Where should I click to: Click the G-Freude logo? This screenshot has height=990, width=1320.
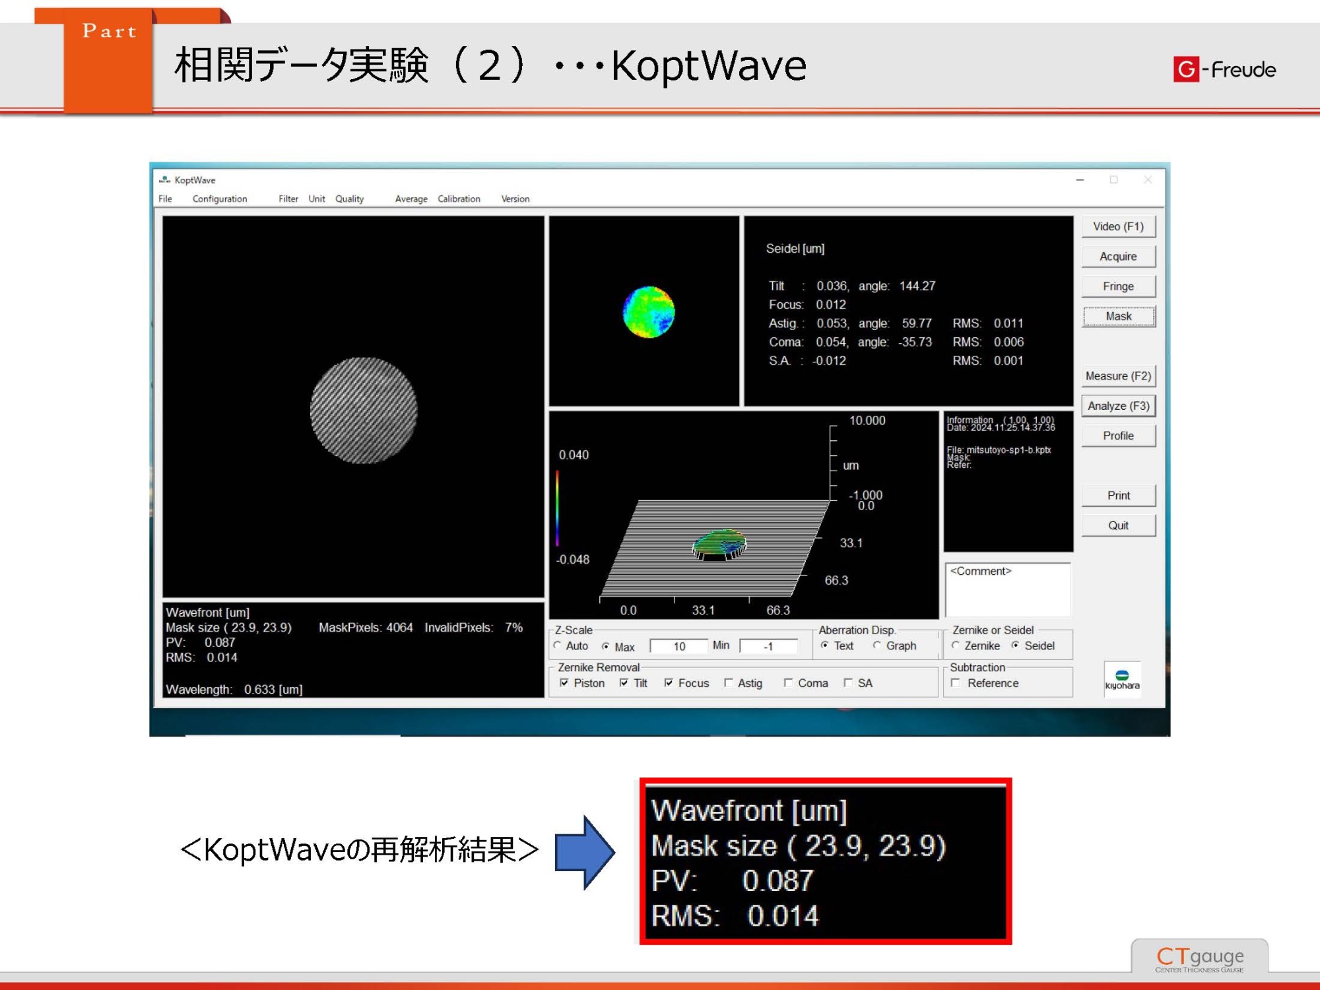[1224, 69]
